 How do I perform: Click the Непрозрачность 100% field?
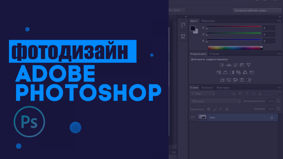(x=271, y=101)
